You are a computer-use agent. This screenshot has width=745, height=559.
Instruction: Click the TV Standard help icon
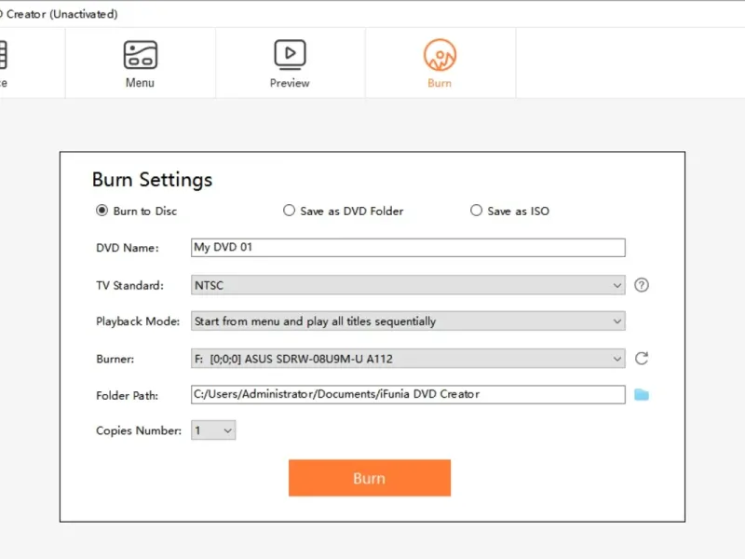642,285
